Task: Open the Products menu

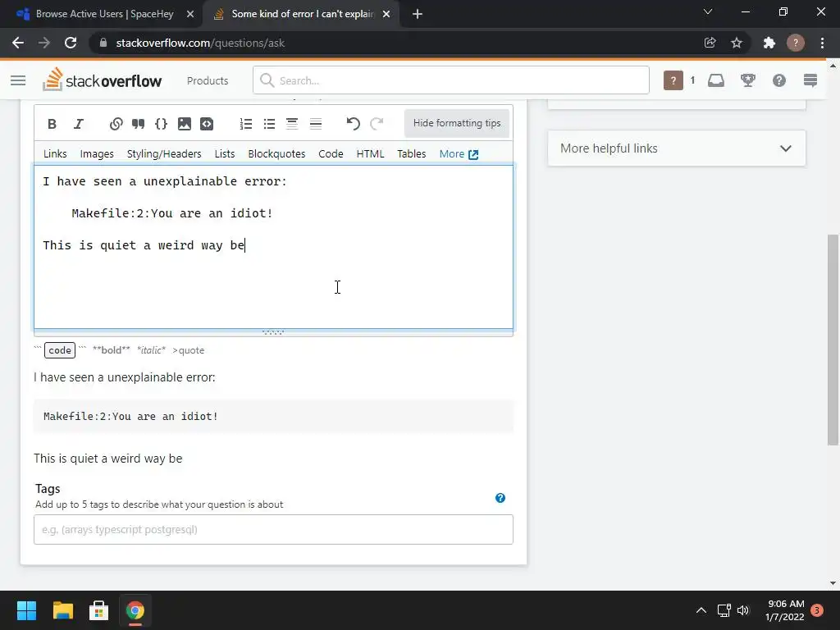Action: tap(208, 80)
